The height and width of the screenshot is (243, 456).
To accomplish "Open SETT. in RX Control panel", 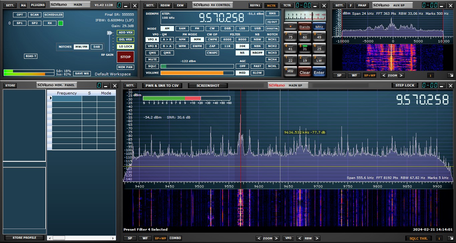I will [x=150, y=5].
